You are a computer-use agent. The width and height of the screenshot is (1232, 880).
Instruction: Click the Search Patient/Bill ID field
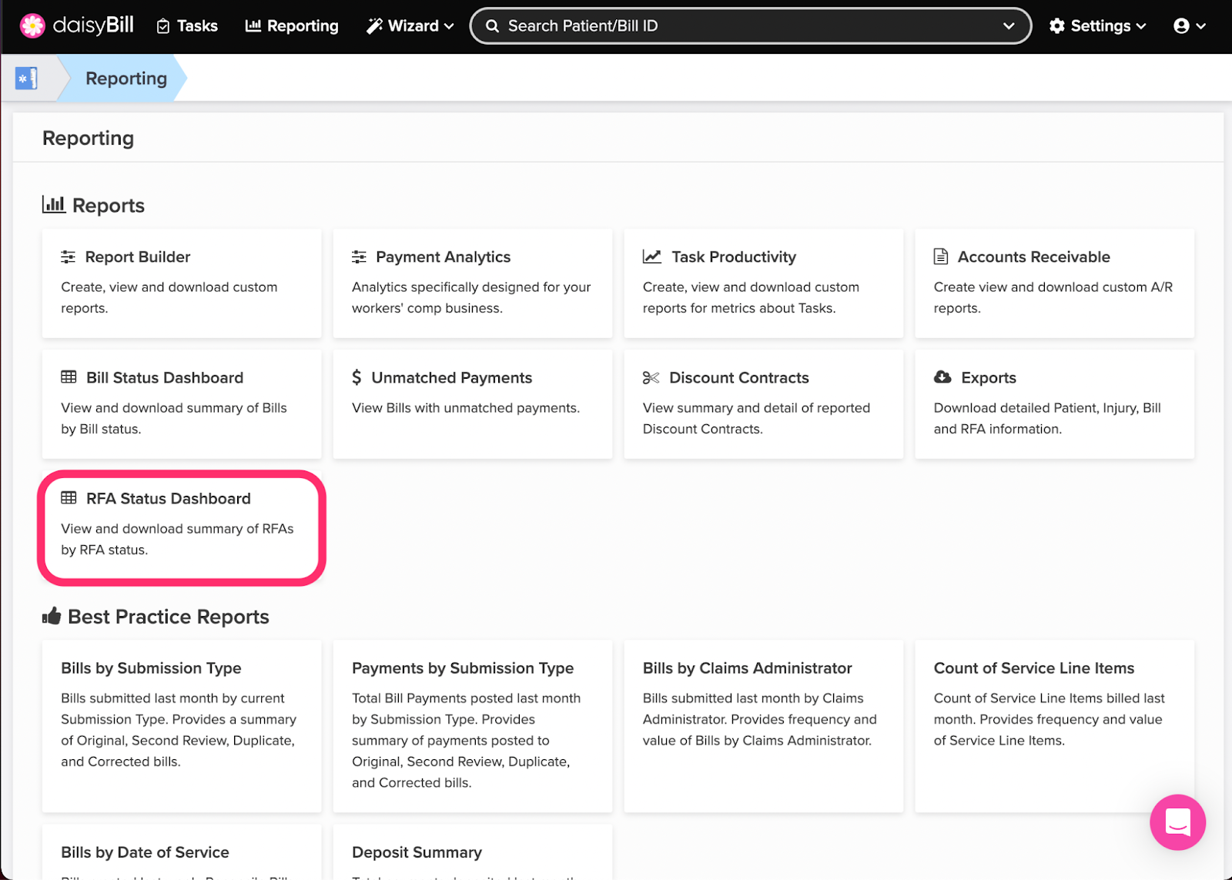(x=739, y=26)
